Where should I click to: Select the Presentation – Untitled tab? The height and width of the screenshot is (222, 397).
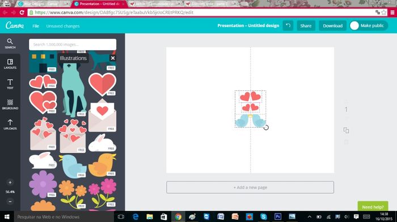point(99,4)
